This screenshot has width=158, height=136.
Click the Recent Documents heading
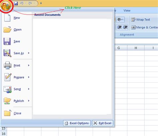click(x=47, y=15)
